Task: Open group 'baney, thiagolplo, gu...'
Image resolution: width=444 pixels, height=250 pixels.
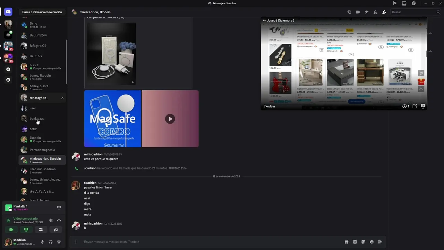Action: (42, 181)
